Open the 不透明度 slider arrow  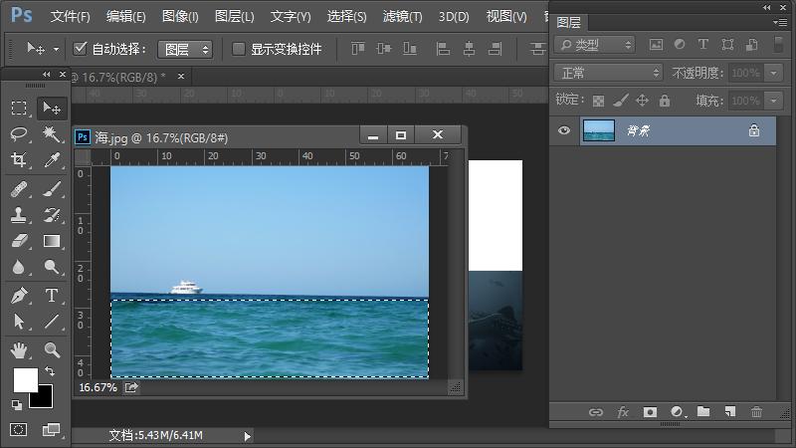774,73
